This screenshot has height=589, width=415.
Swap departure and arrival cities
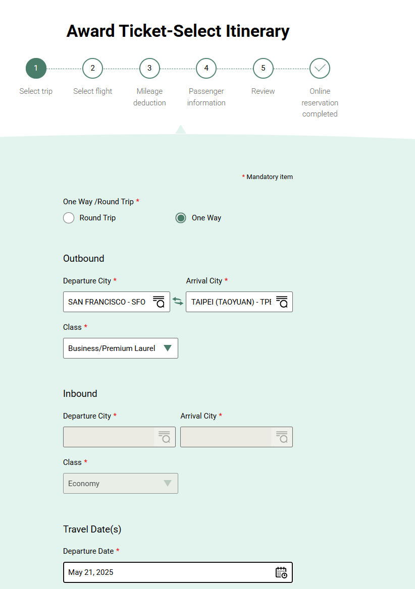(178, 301)
